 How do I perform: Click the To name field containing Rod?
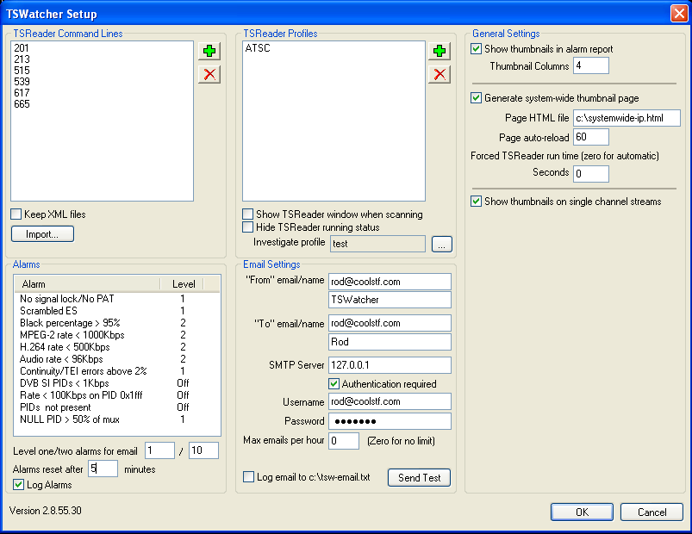[390, 342]
